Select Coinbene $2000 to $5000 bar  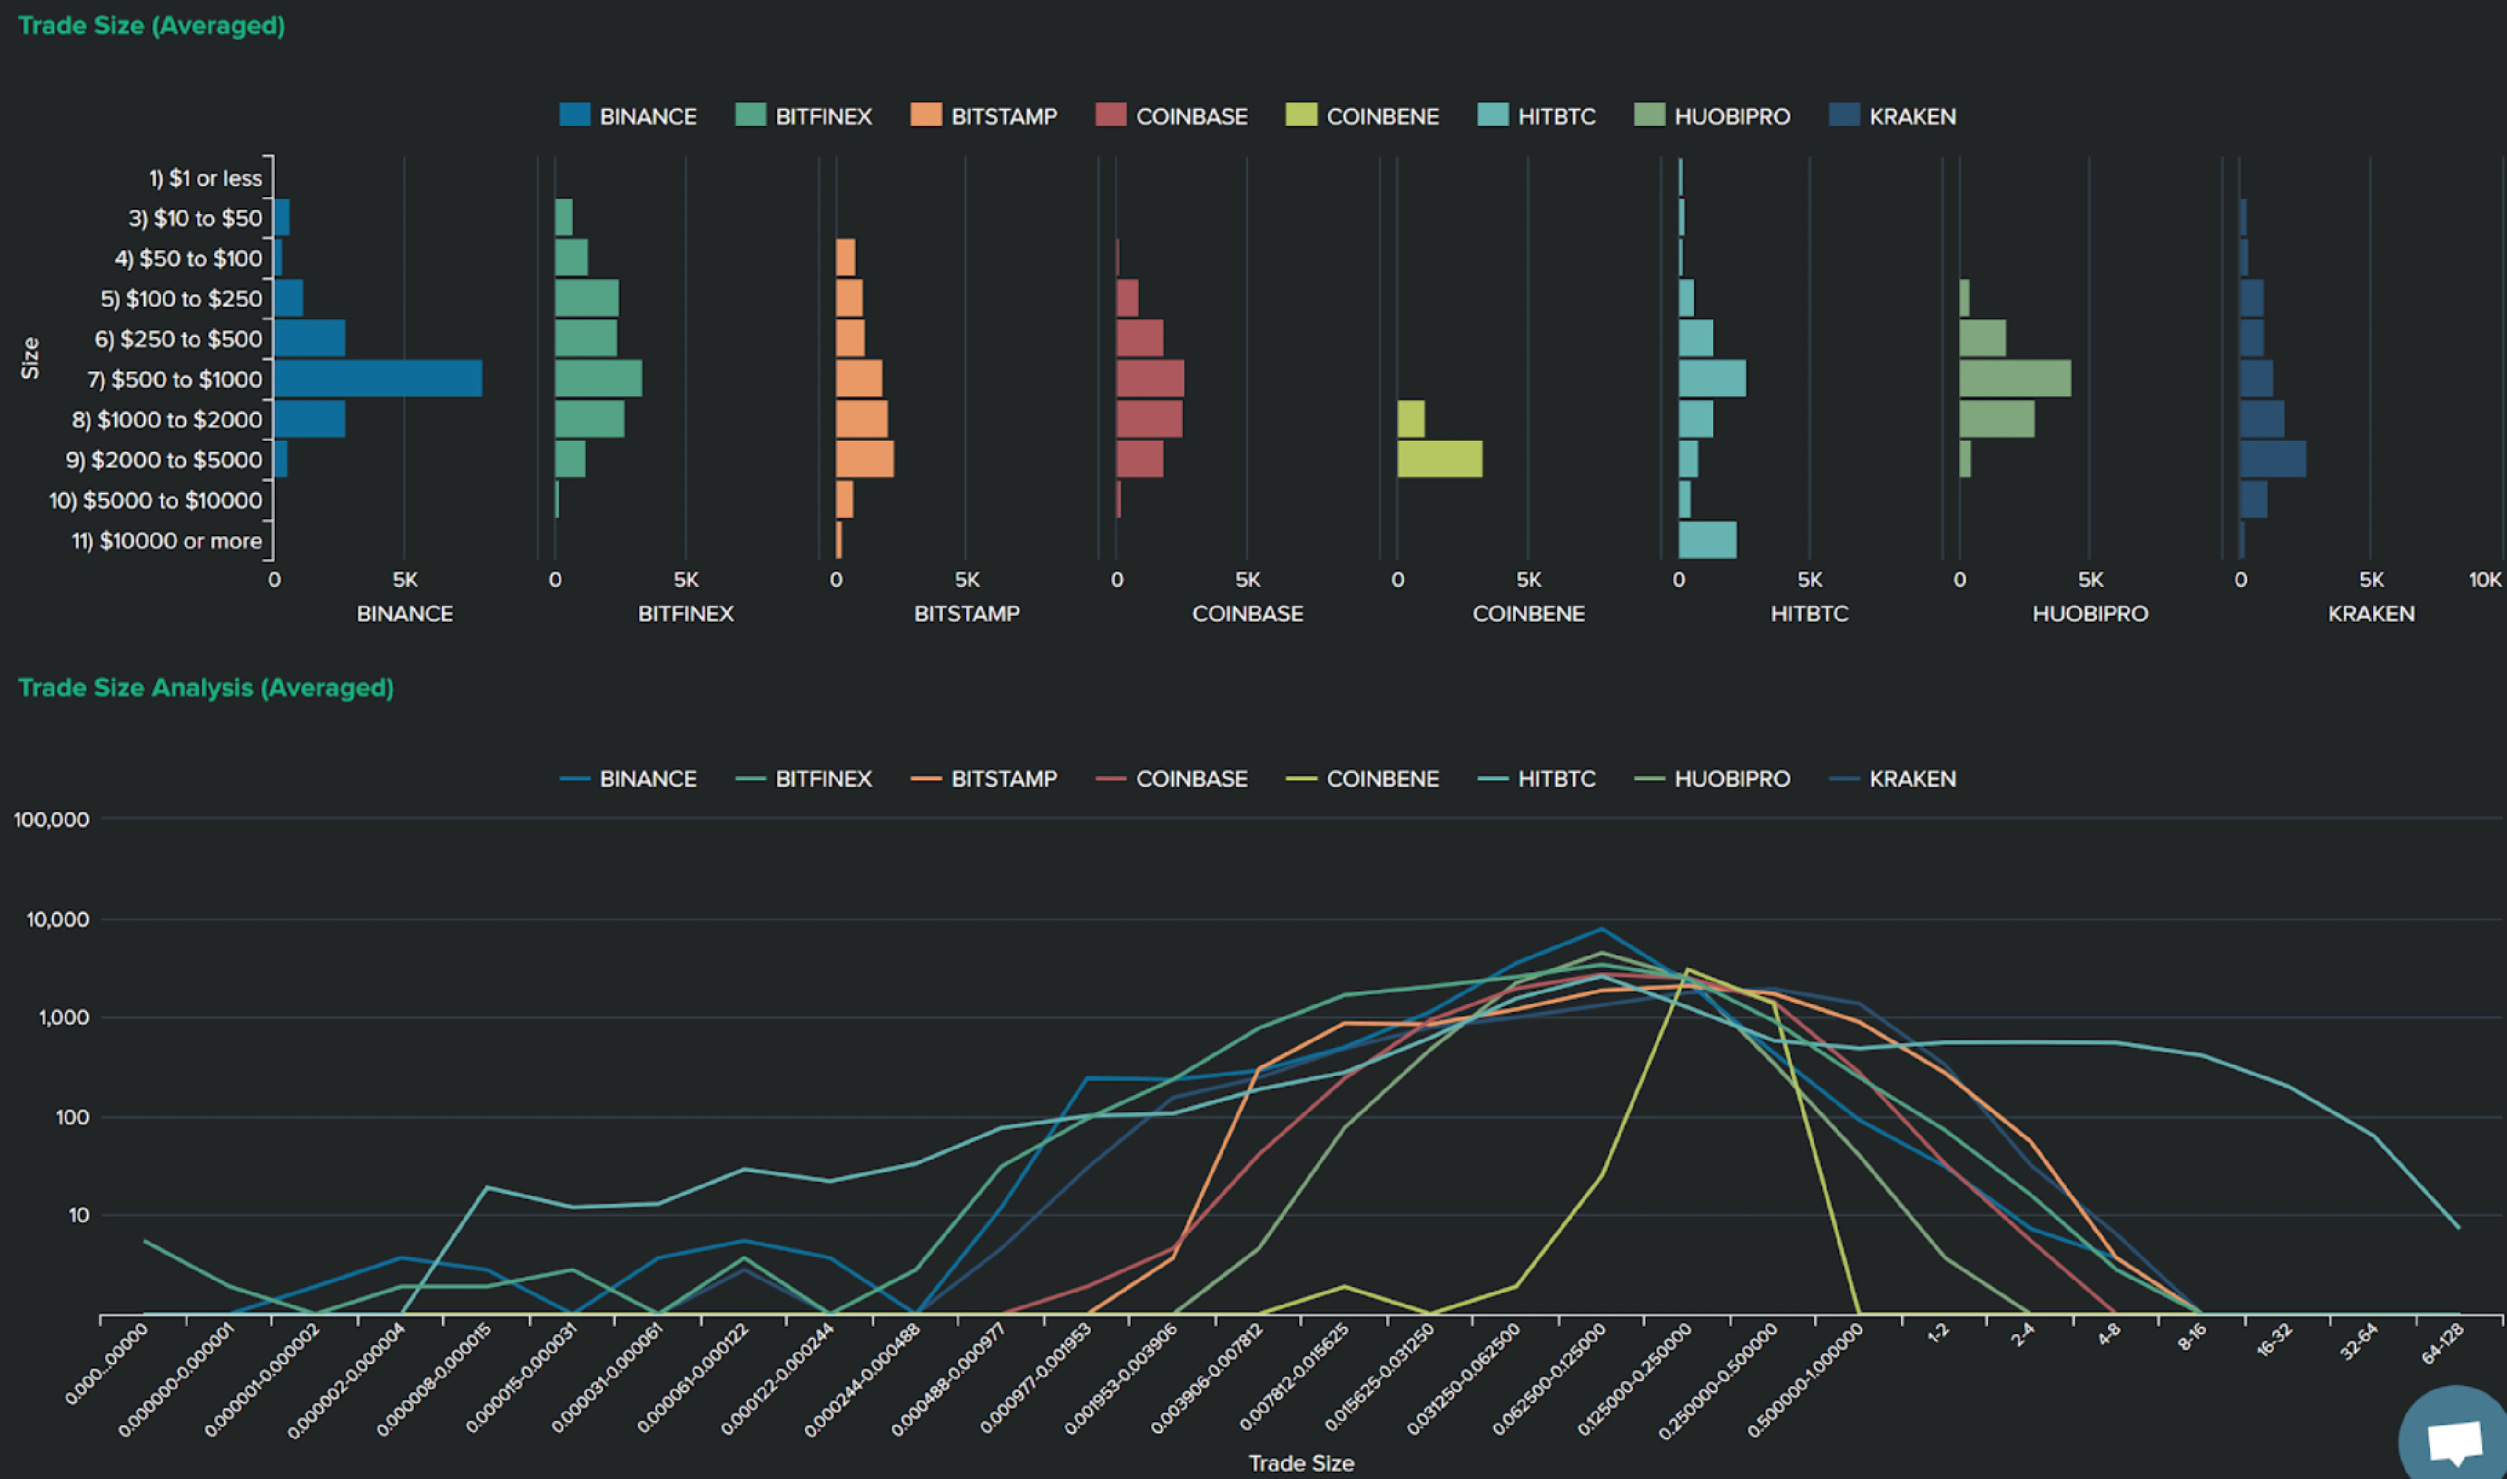[x=1440, y=460]
